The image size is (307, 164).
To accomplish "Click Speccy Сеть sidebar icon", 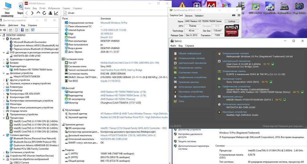I will tap(175, 101).
